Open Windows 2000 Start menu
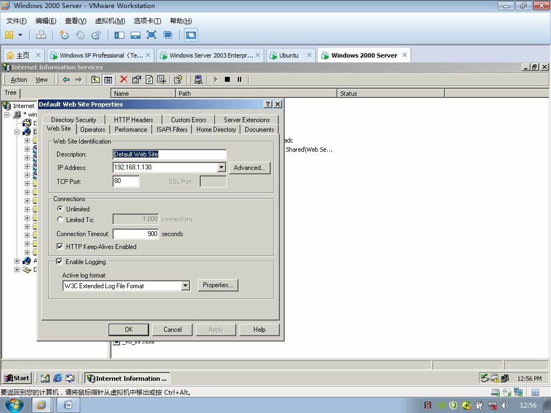The image size is (551, 413). click(x=17, y=378)
